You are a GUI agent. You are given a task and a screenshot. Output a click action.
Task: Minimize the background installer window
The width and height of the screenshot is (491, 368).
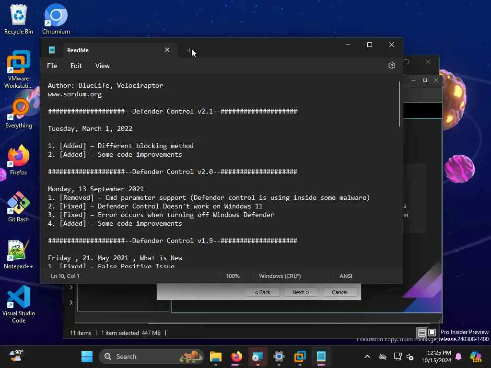tap(413, 80)
